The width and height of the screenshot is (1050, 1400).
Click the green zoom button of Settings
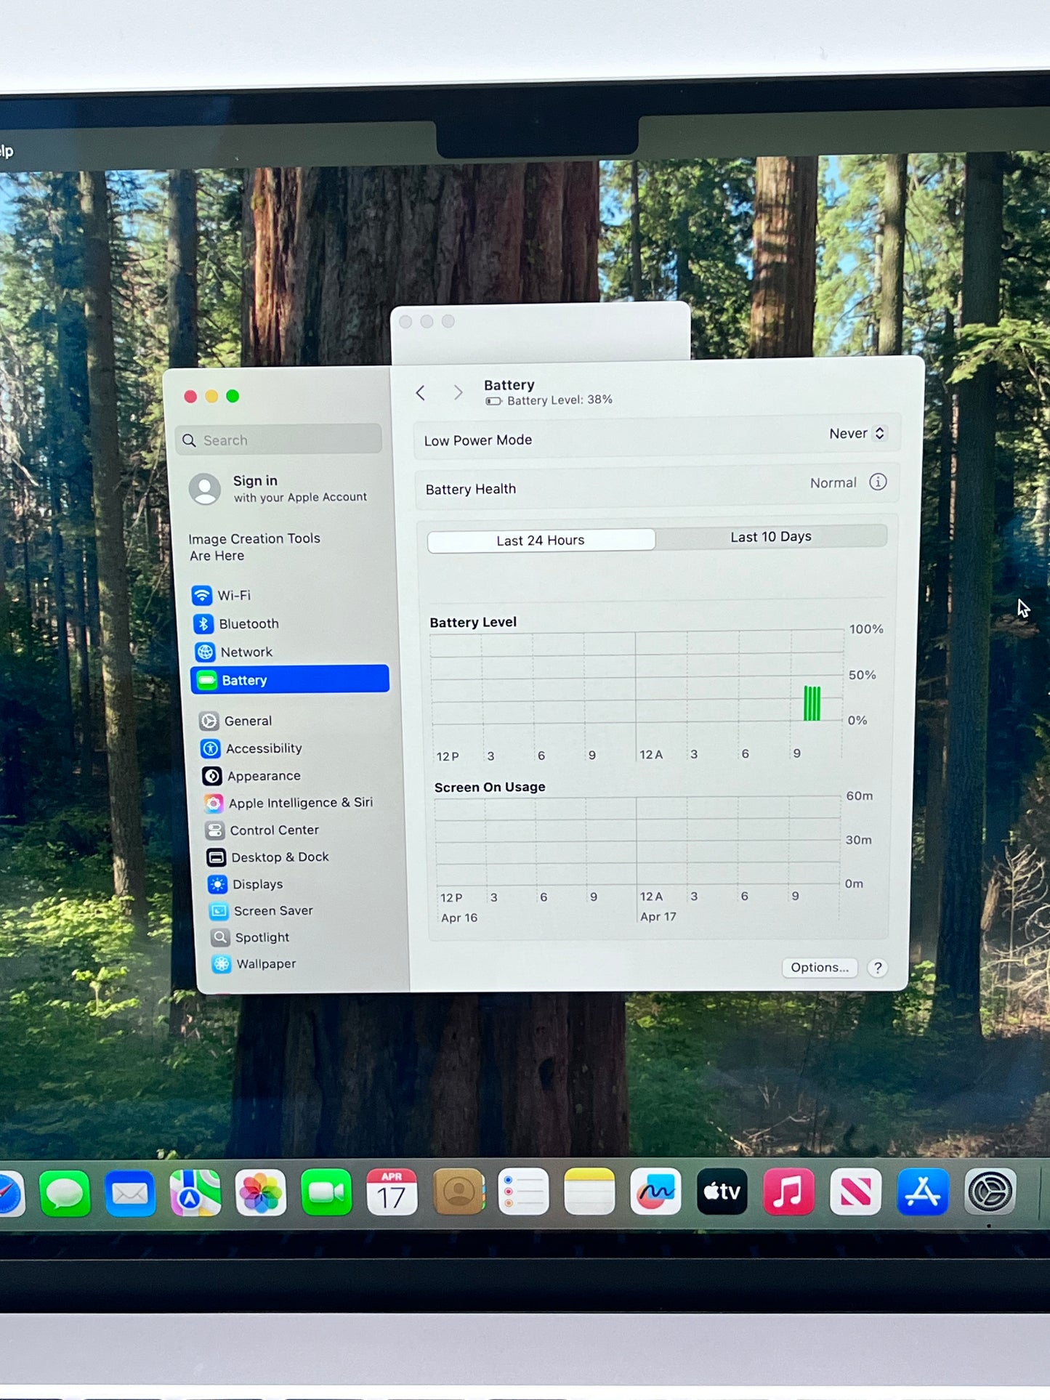pyautogui.click(x=233, y=396)
